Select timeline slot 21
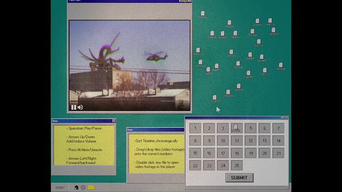Image resolution: width=342 pixels, height=192 pixels. tap(278, 153)
